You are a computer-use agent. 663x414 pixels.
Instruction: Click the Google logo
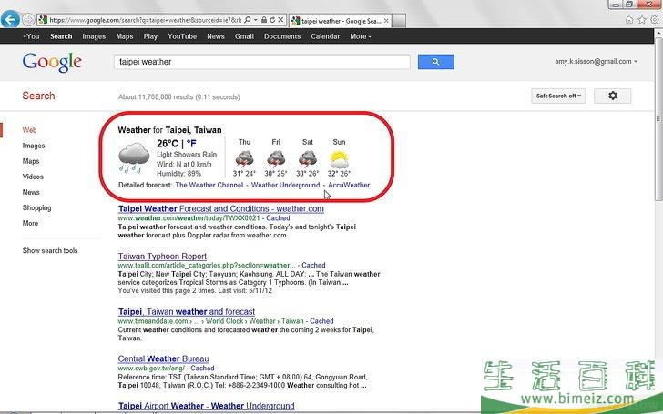[x=52, y=63]
